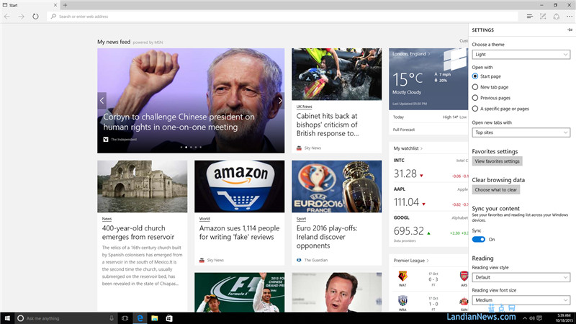Select the AAPL stock row

tap(430, 197)
